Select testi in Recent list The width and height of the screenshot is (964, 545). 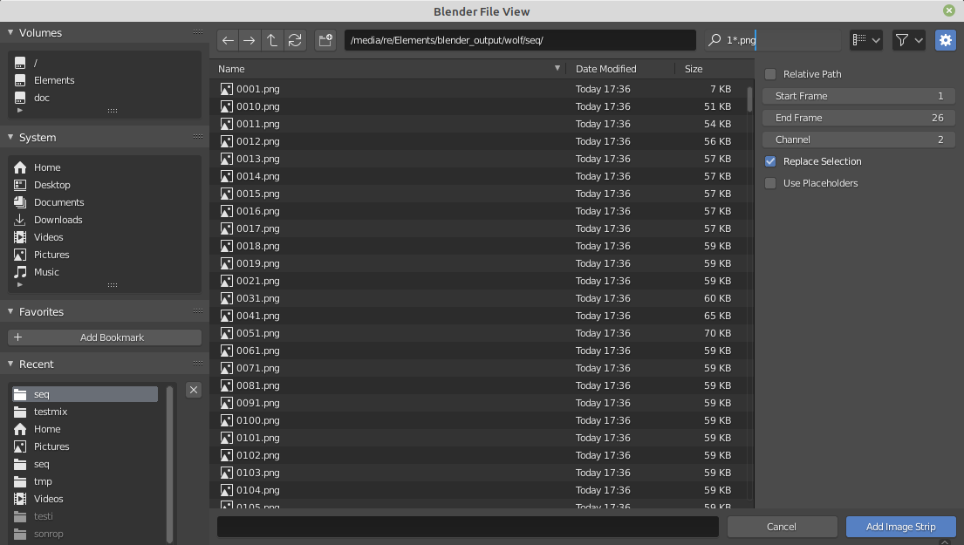(x=85, y=517)
